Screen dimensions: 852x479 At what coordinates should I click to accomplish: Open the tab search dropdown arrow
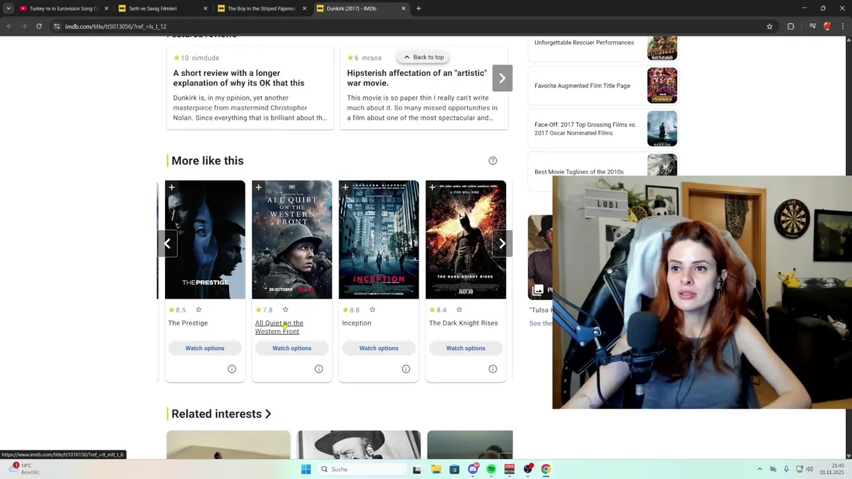(x=9, y=9)
